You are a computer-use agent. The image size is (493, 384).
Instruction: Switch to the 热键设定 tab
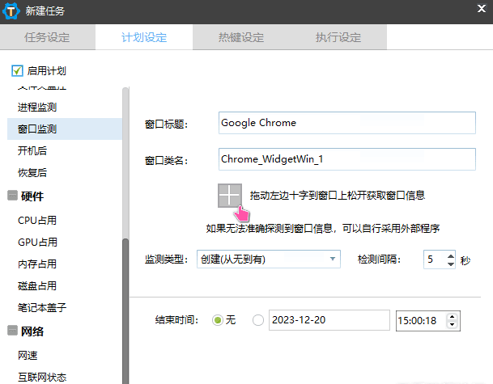click(240, 37)
